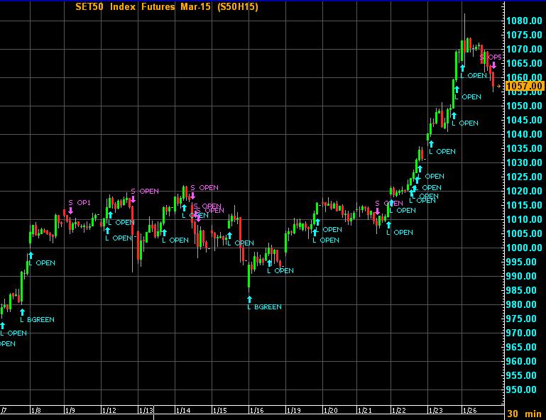Click cyan L OPEN arrow below 1070 candles
The height and width of the screenshot is (420, 546).
click(462, 67)
